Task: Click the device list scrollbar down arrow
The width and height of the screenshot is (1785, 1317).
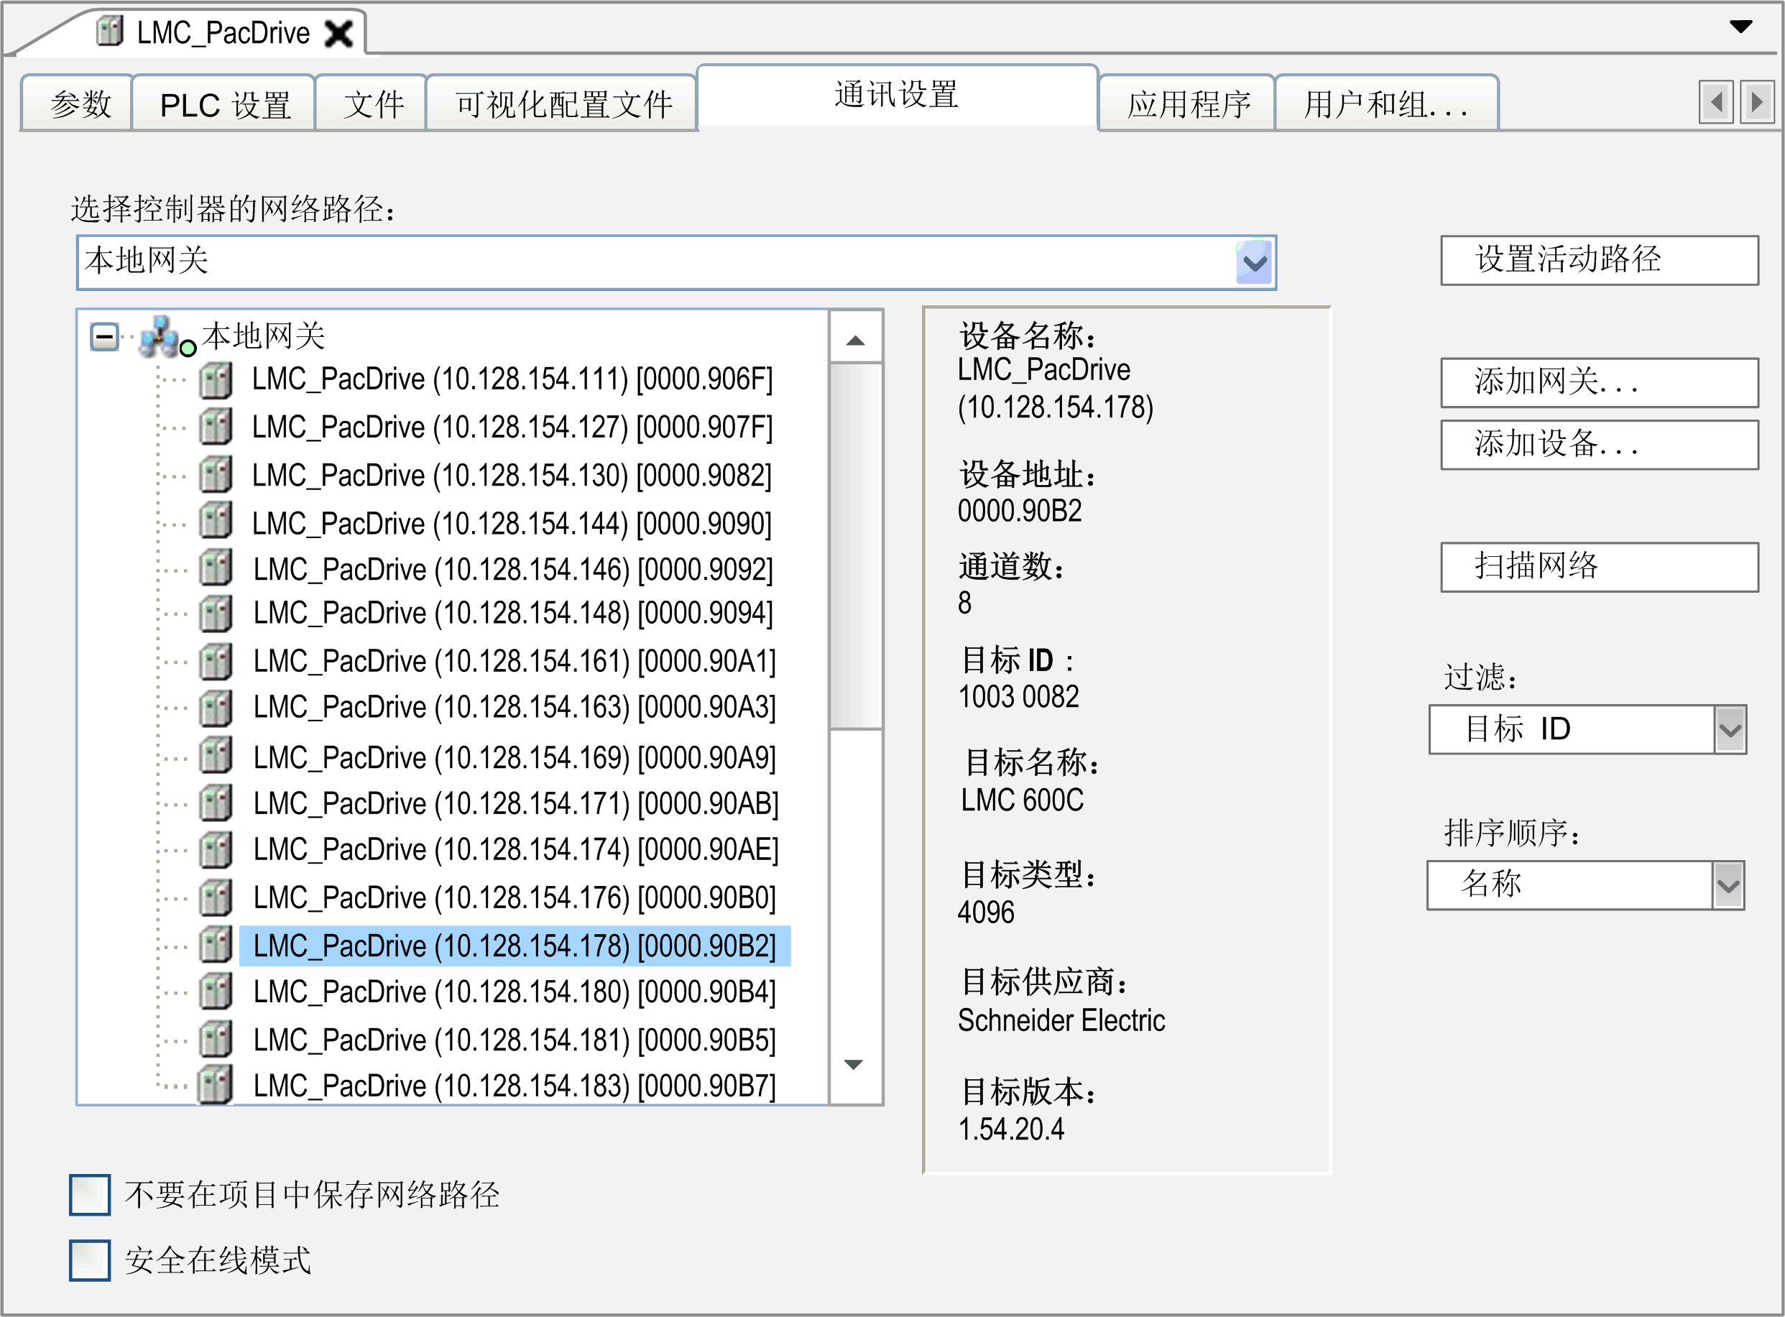Action: coord(854,1065)
